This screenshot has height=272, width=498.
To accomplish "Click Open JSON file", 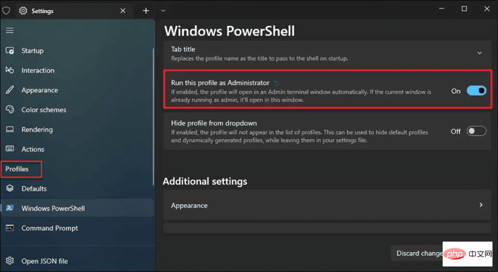I will pyautogui.click(x=77, y=261).
